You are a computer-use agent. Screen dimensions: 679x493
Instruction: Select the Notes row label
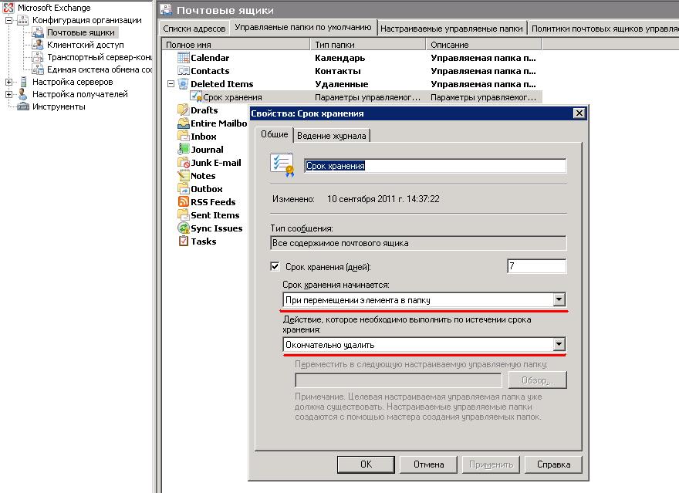pos(203,176)
